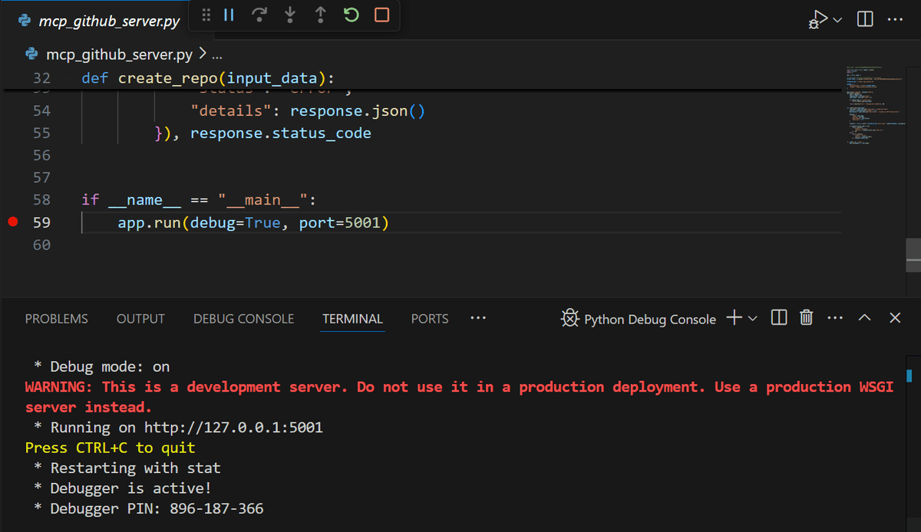Click line number 60 in the gutter
The height and width of the screenshot is (532, 921).
pyautogui.click(x=41, y=245)
